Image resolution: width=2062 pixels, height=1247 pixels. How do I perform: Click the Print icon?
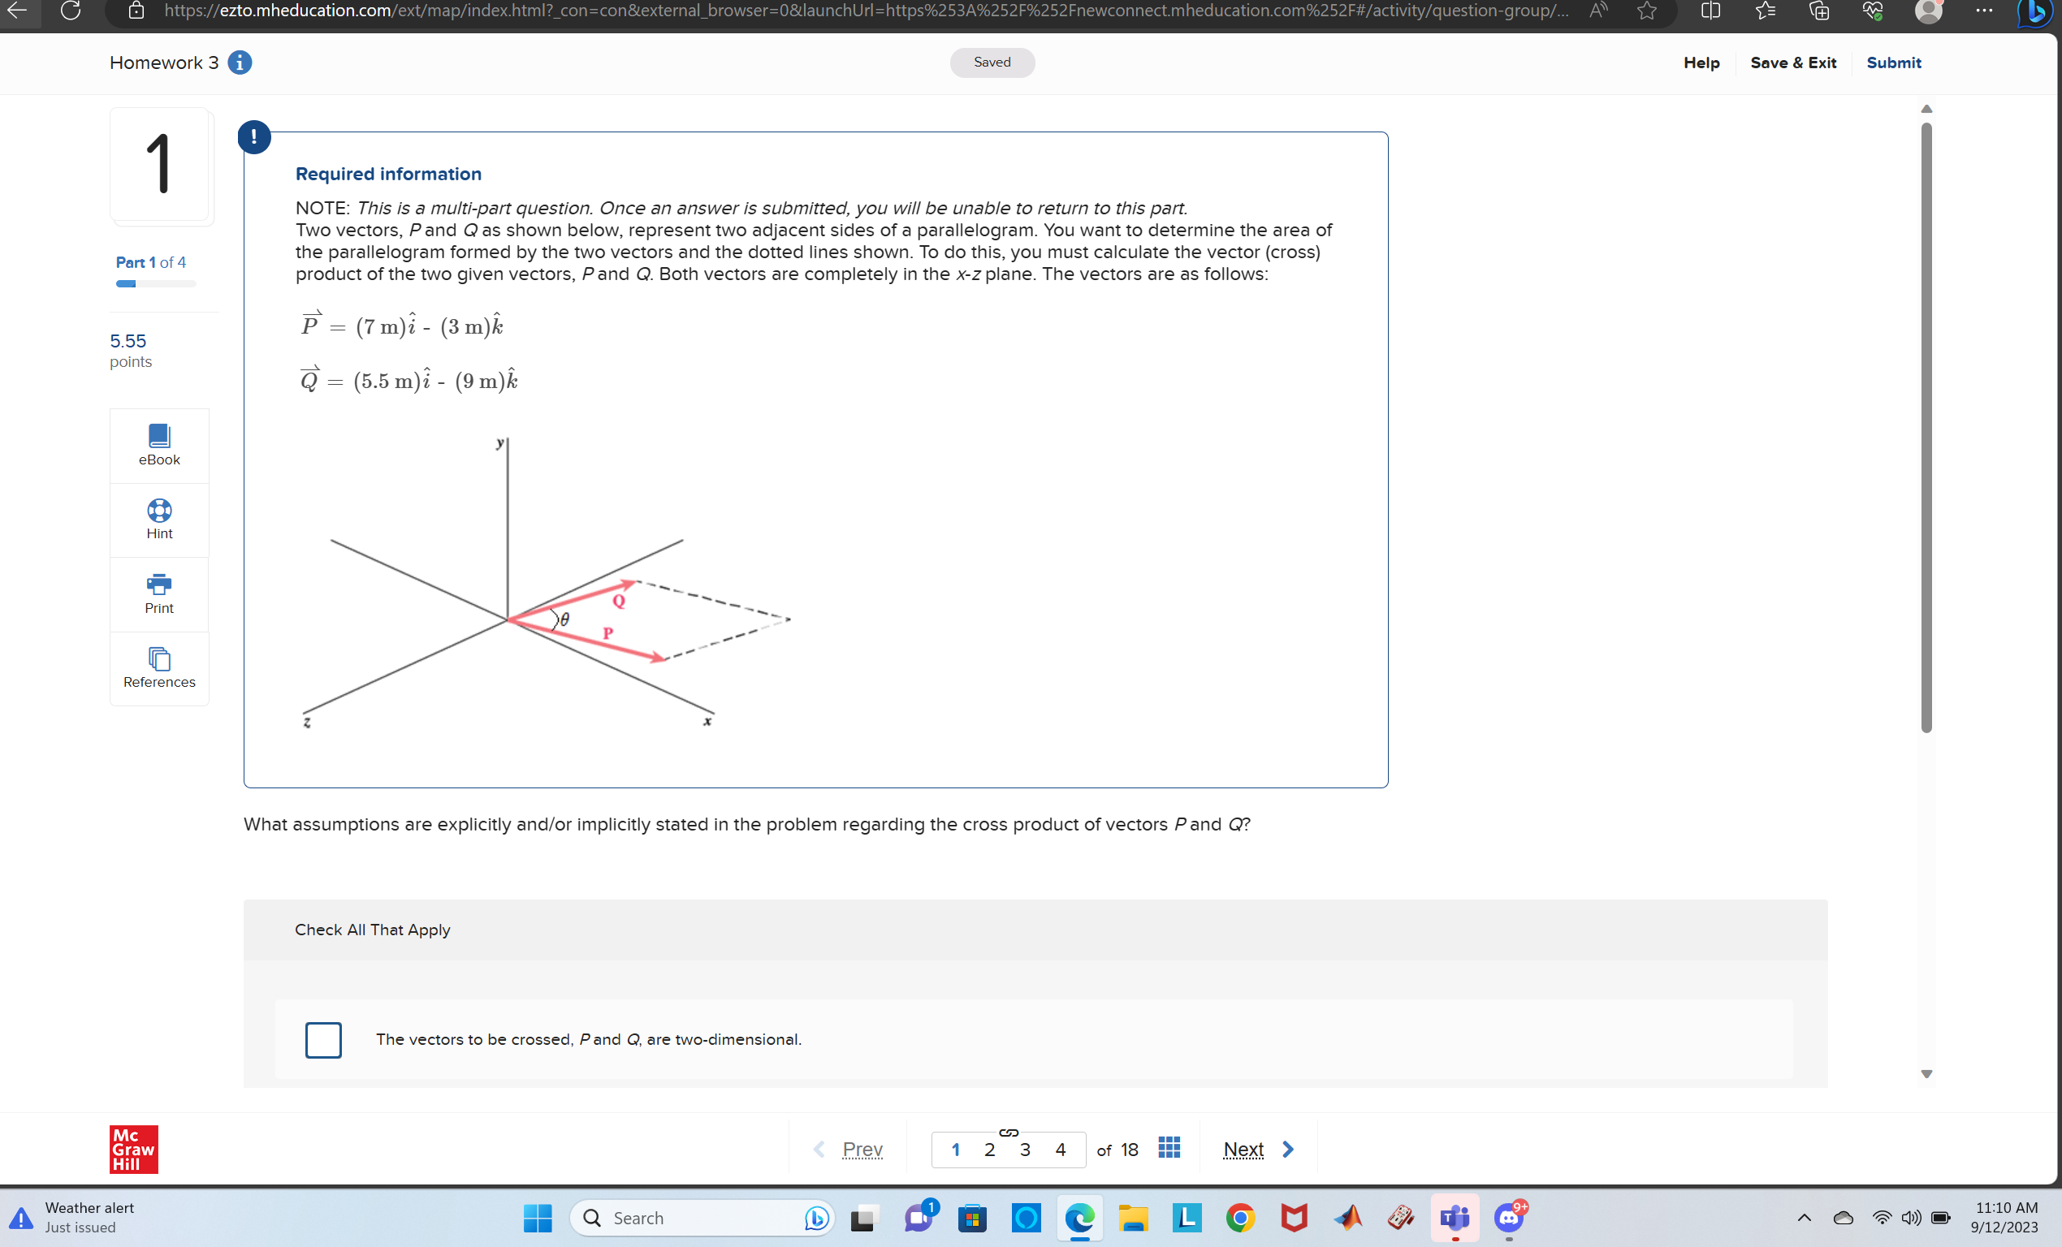[159, 593]
